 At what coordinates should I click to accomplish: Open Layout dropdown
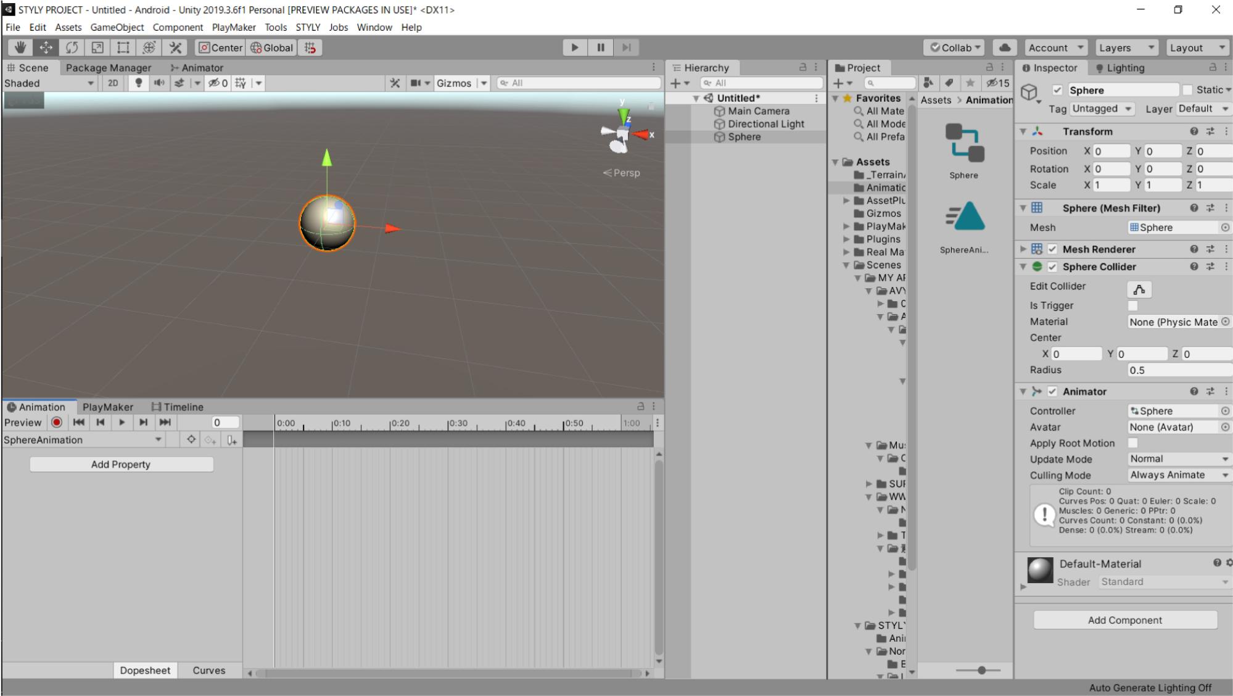pyautogui.click(x=1198, y=48)
